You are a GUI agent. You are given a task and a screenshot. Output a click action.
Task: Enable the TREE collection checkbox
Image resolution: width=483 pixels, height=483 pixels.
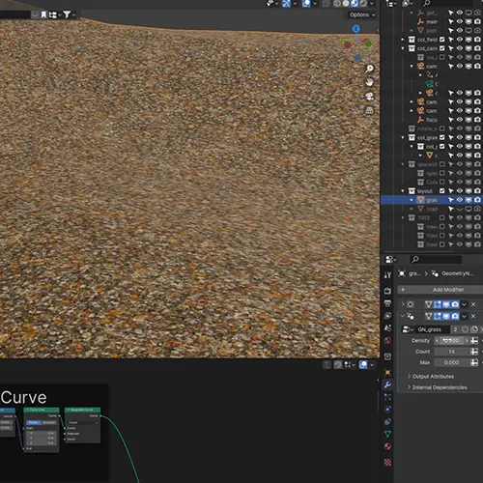click(x=442, y=217)
